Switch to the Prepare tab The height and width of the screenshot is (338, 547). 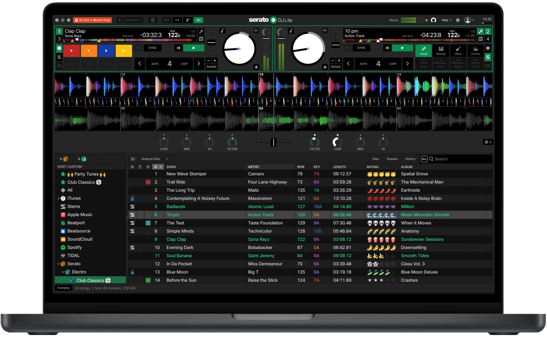(x=392, y=159)
